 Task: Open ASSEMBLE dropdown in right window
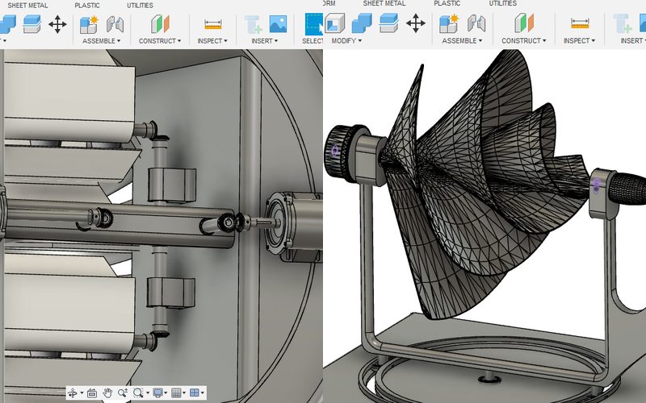point(462,40)
